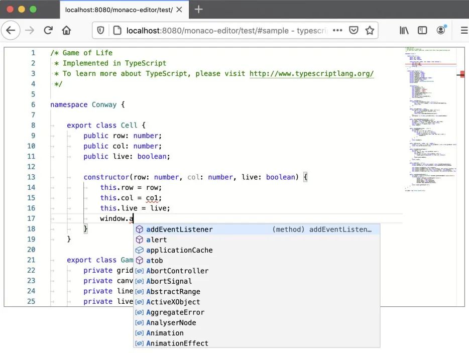
Task: Click line number 13 in gutter
Action: point(31,177)
